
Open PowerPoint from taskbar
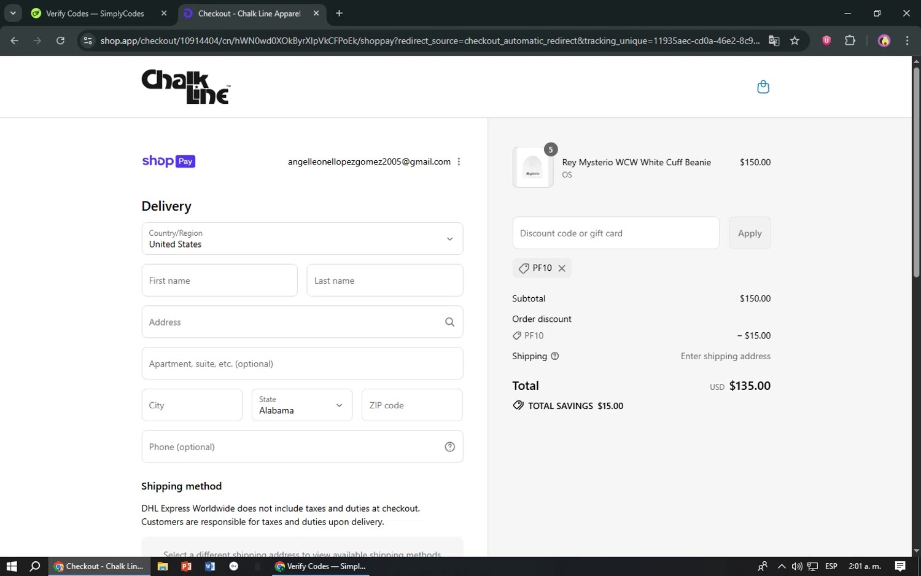[x=186, y=566]
